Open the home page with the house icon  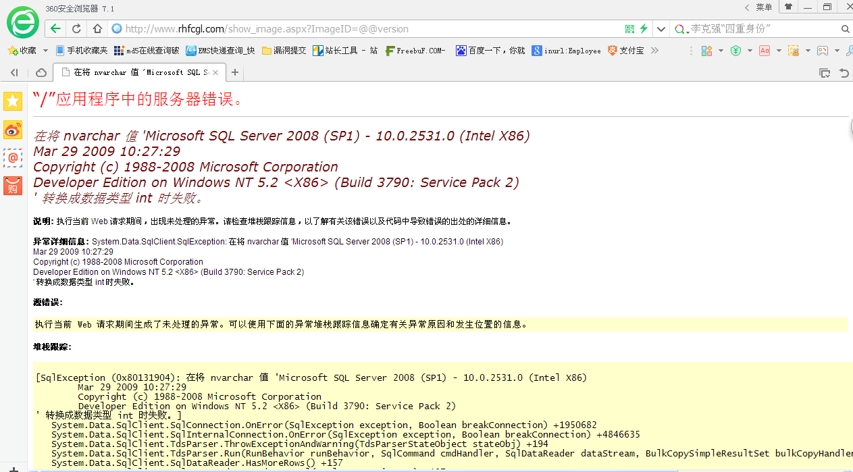pyautogui.click(x=97, y=29)
